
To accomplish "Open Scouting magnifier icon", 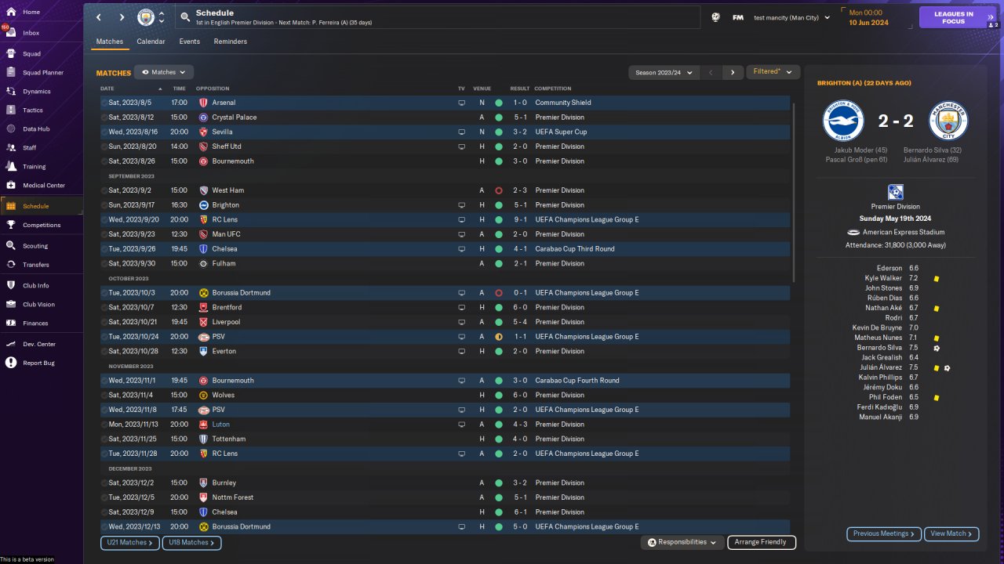I will coord(11,245).
